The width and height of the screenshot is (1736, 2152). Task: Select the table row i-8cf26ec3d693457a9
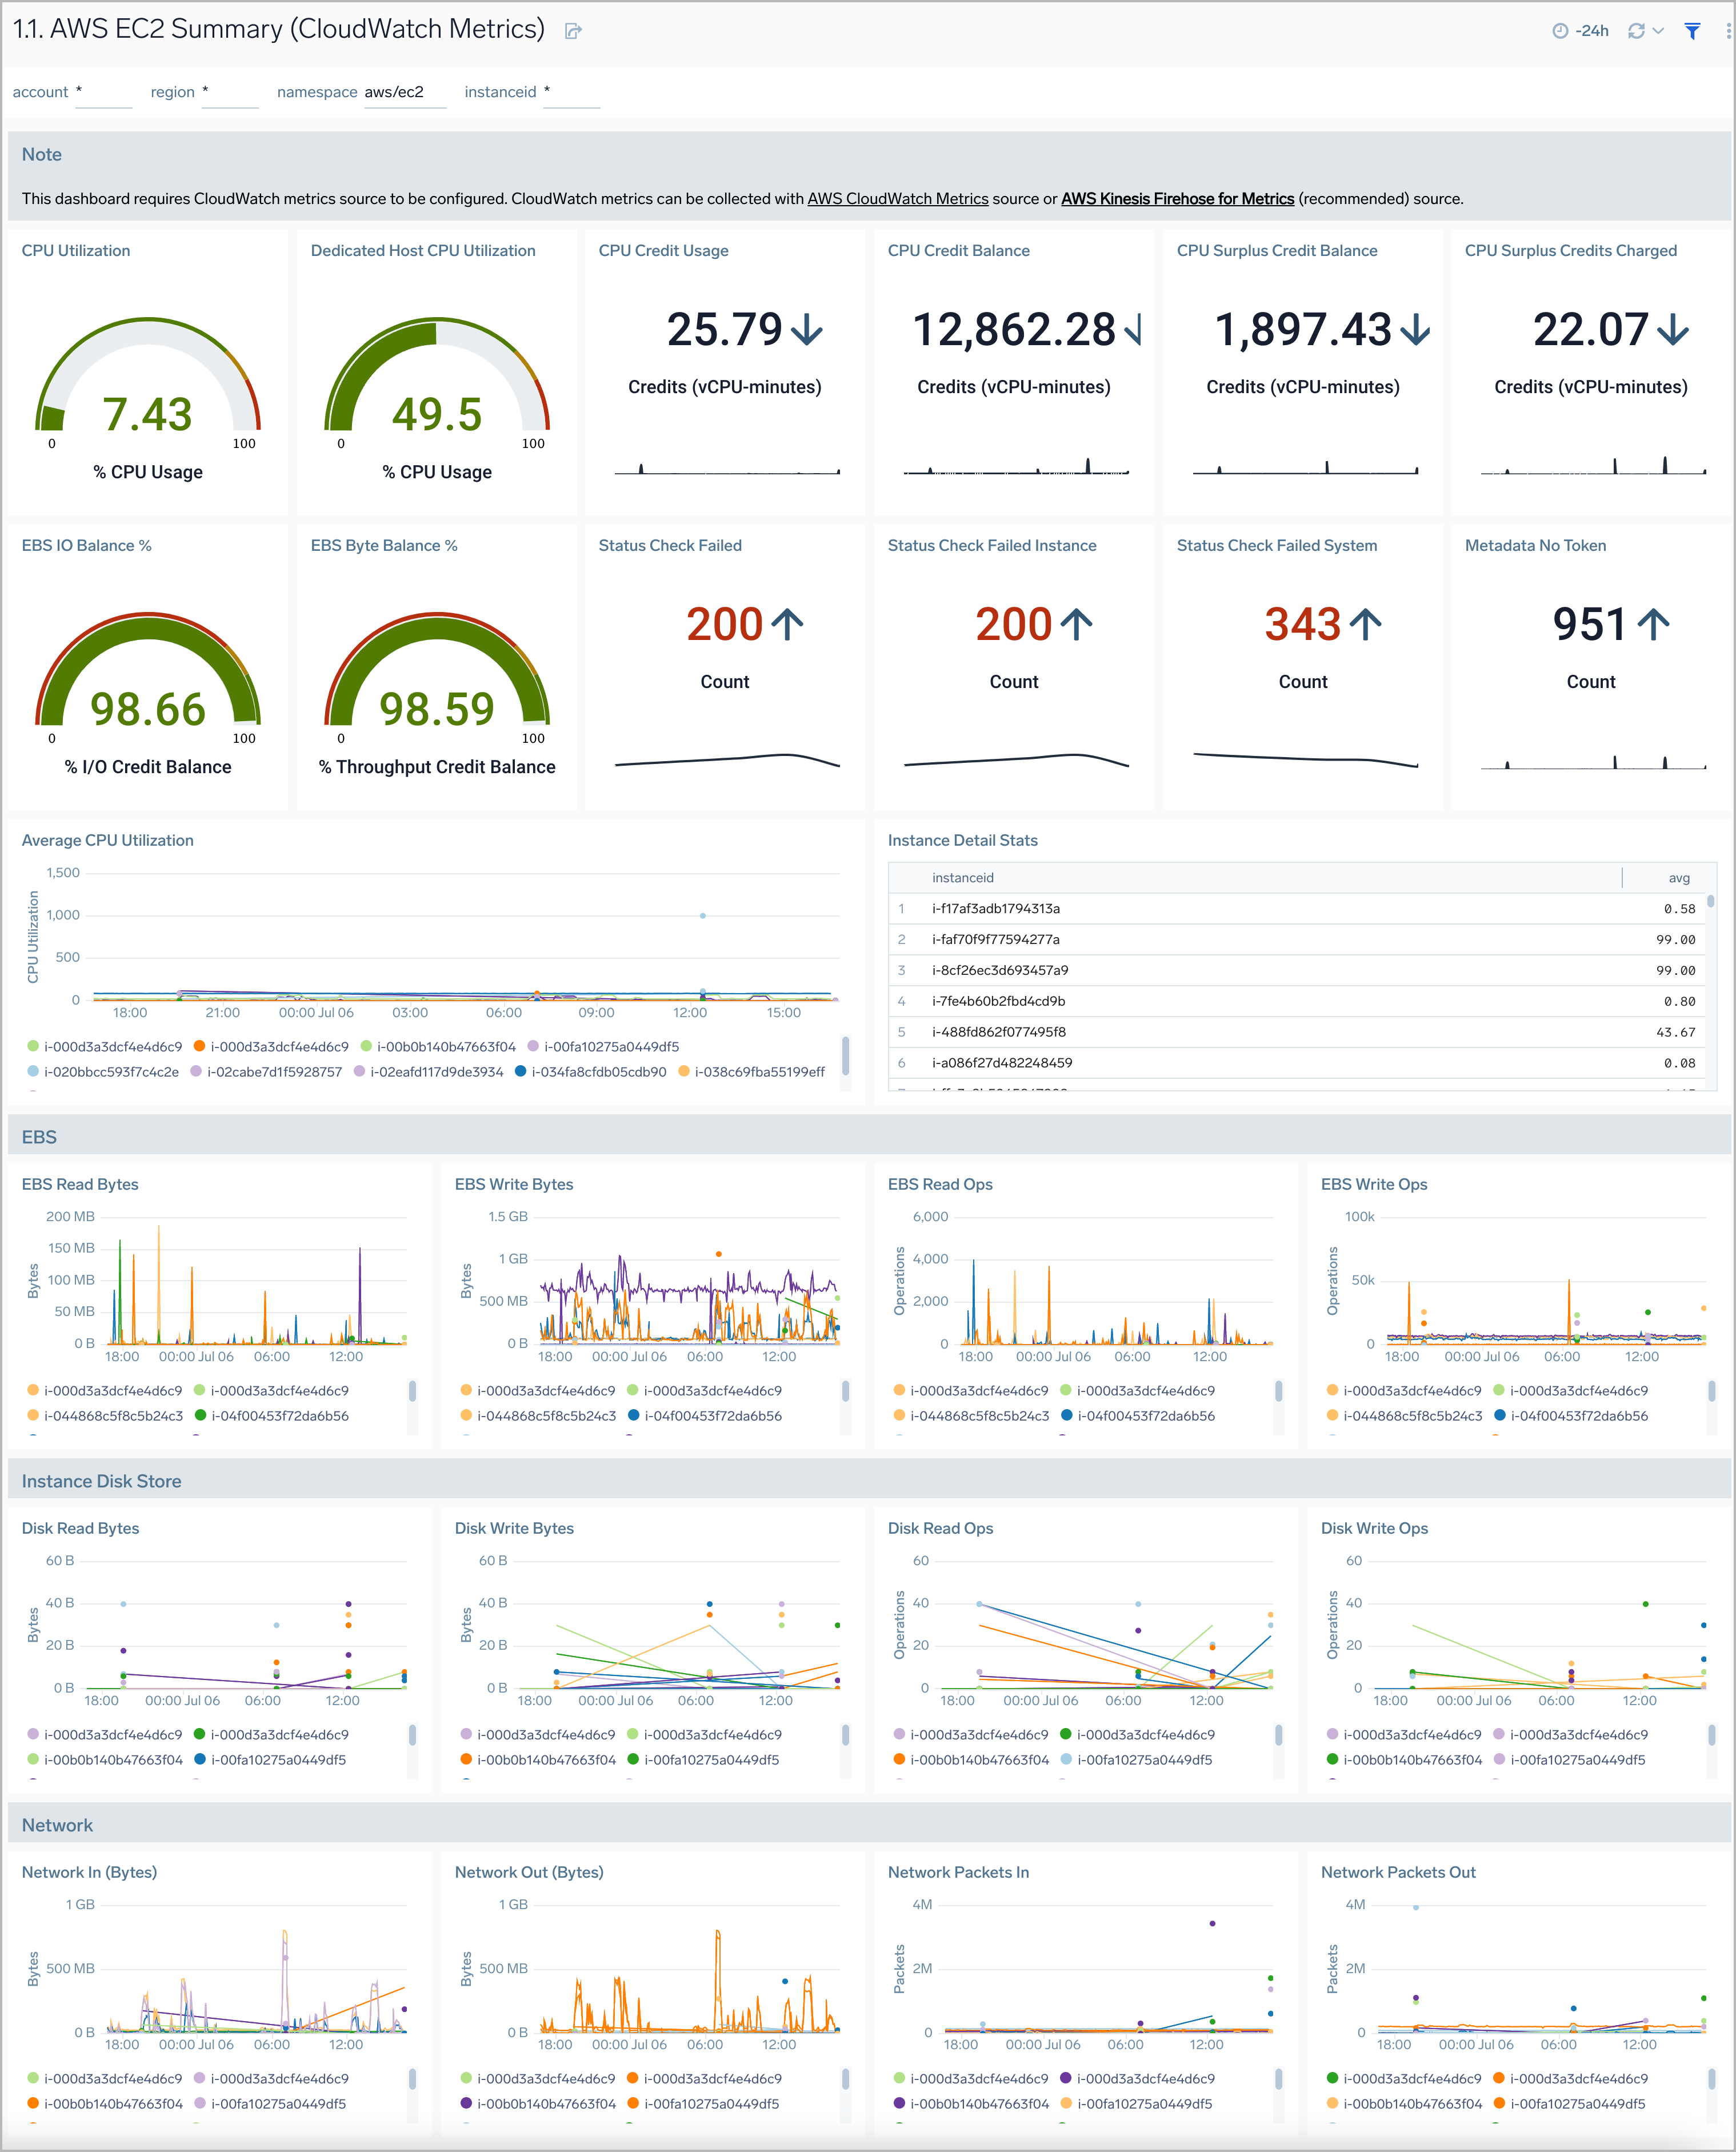(1296, 970)
